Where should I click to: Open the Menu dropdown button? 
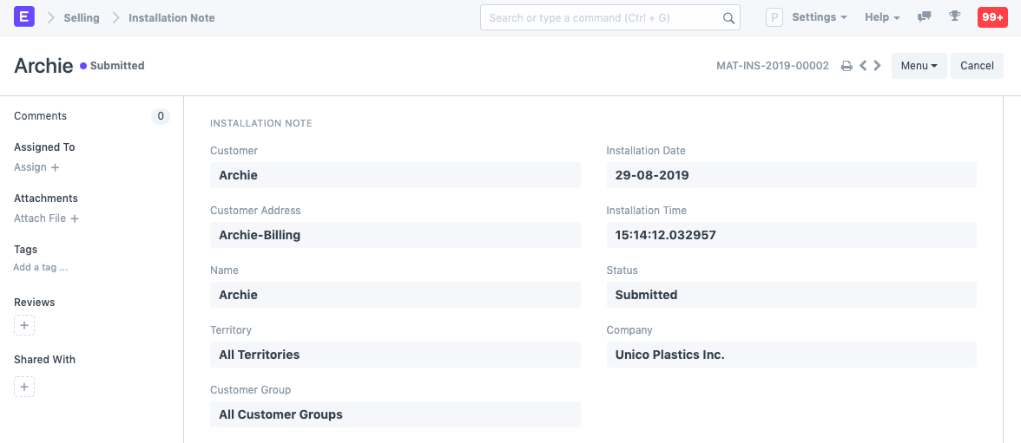click(919, 66)
